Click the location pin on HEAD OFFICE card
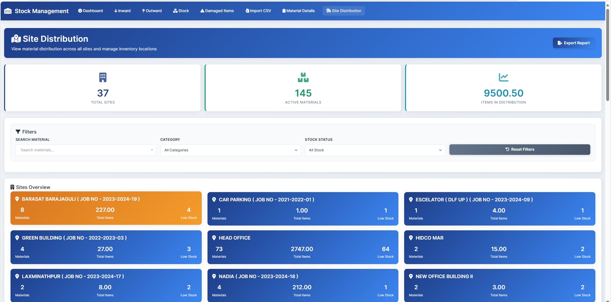 coord(214,238)
